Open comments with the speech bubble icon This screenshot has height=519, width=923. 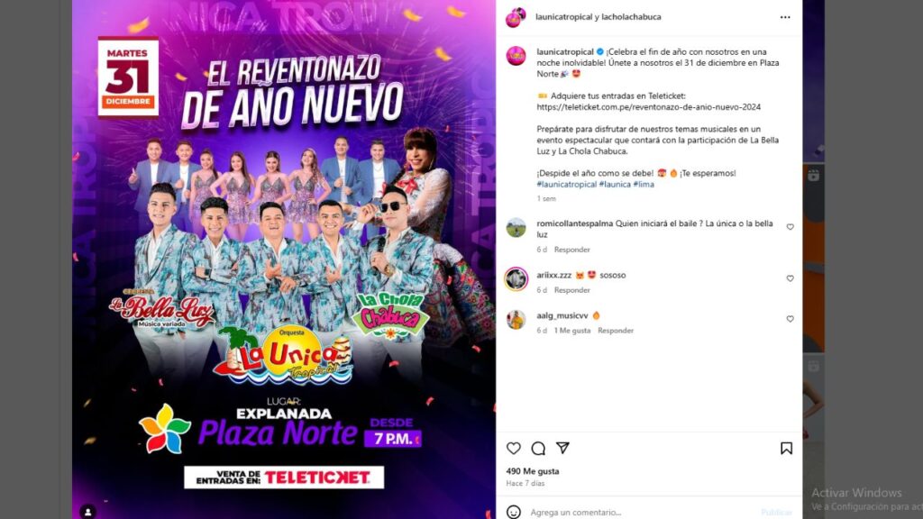coord(538,449)
